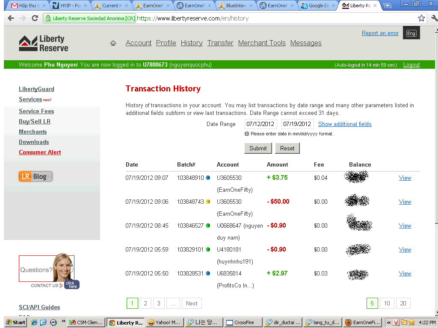Reload the page with refresh icon
Image resolution: width=438 pixels, height=328 pixels.
35,18
